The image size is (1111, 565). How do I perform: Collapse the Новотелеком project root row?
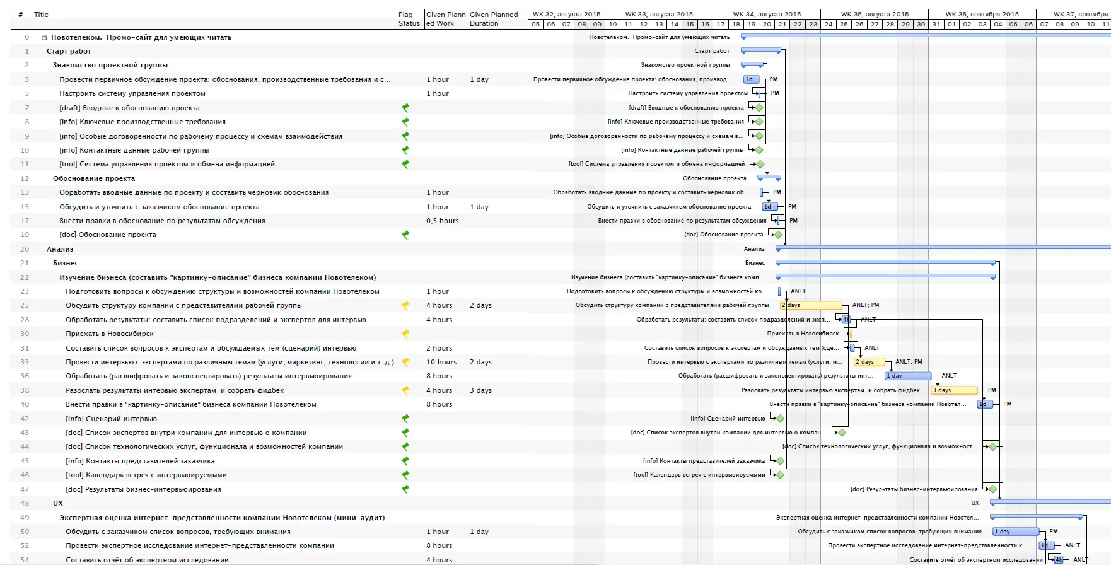pos(44,38)
